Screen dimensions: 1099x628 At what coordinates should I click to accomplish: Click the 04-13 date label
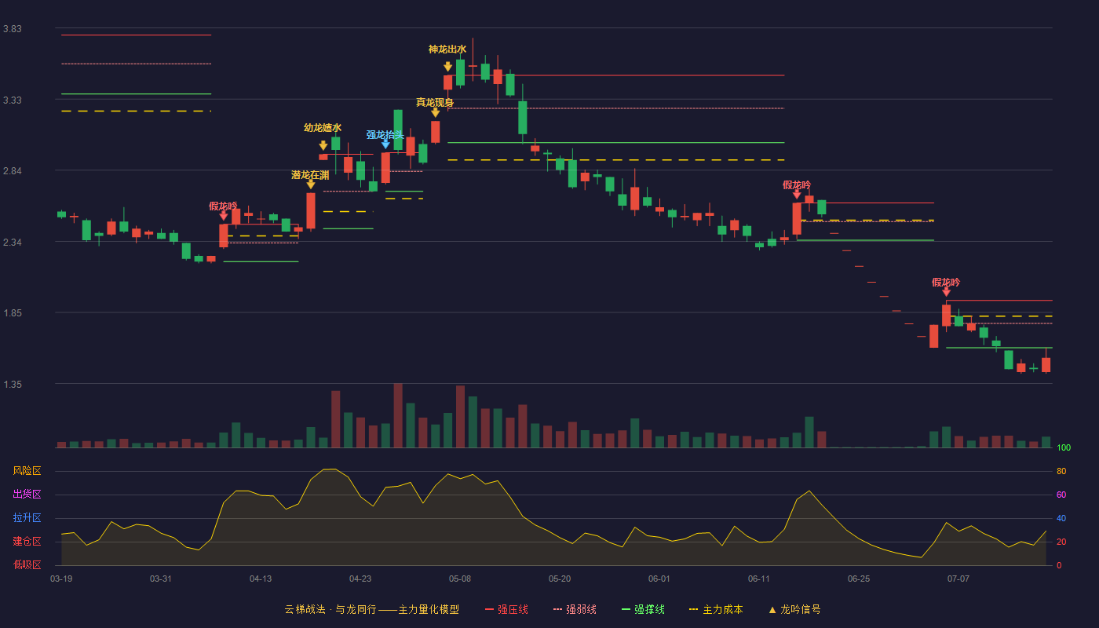click(x=261, y=579)
